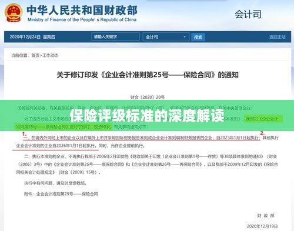The width and height of the screenshot is (294, 231).
Task: Open 工作动态 in breadcrumb
Action: (x=50, y=55)
